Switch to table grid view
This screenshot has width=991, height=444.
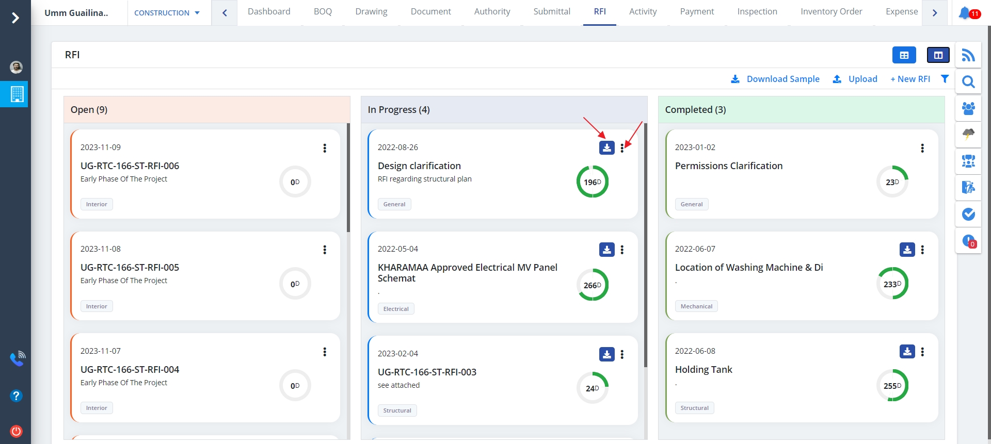click(904, 55)
